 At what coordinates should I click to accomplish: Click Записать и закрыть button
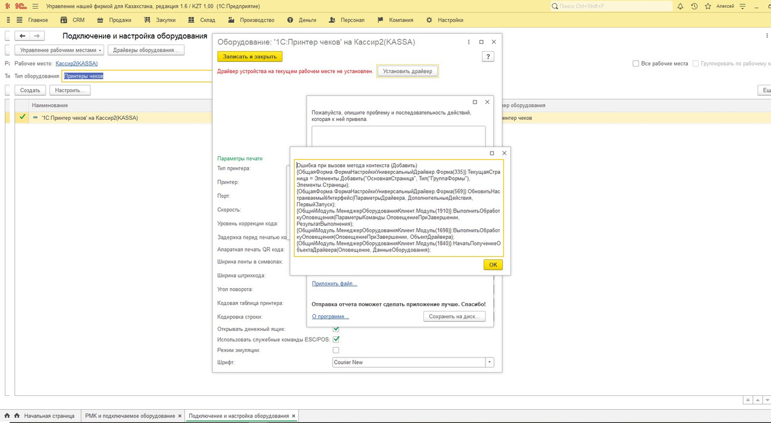[250, 57]
